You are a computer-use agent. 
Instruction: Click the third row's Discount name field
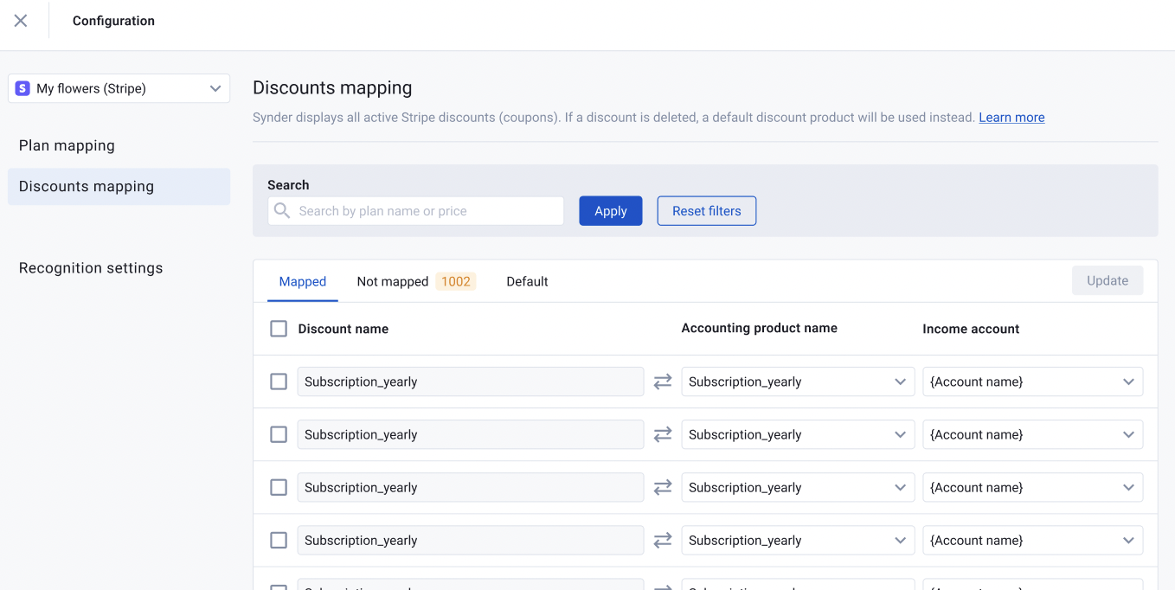[x=471, y=487]
